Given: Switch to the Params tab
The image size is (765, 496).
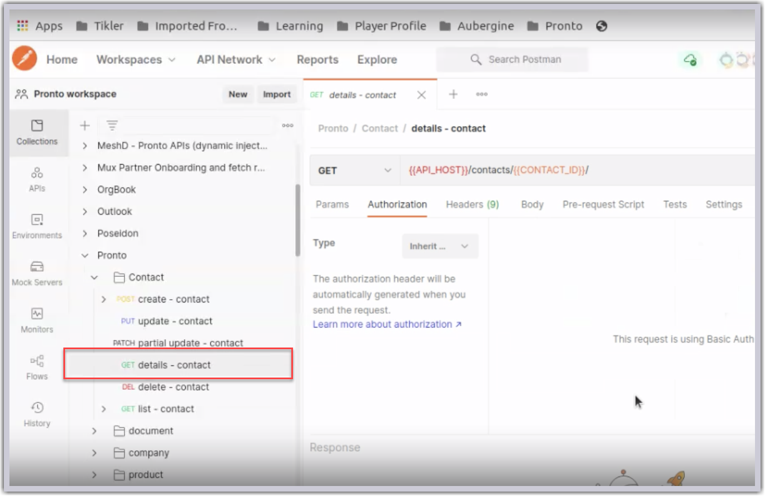Looking at the screenshot, I should click(332, 205).
